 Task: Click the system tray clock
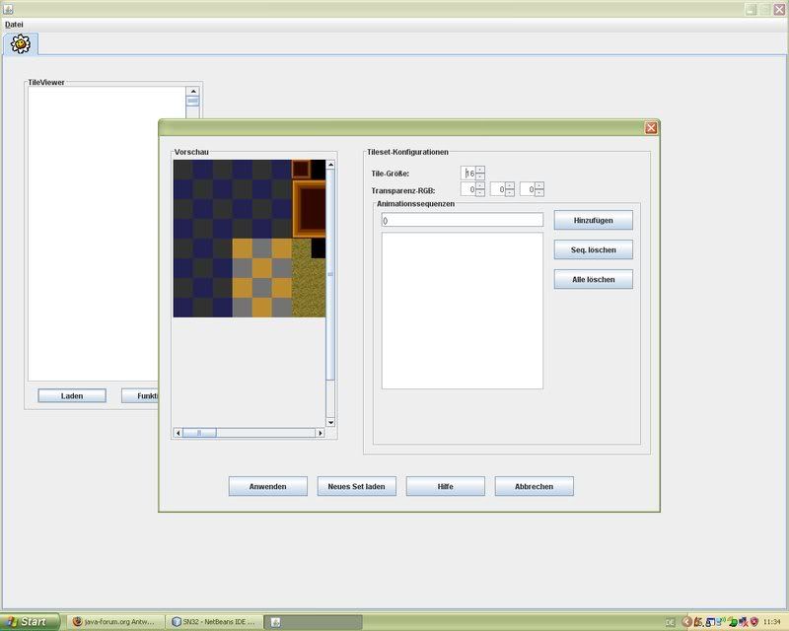[771, 622]
